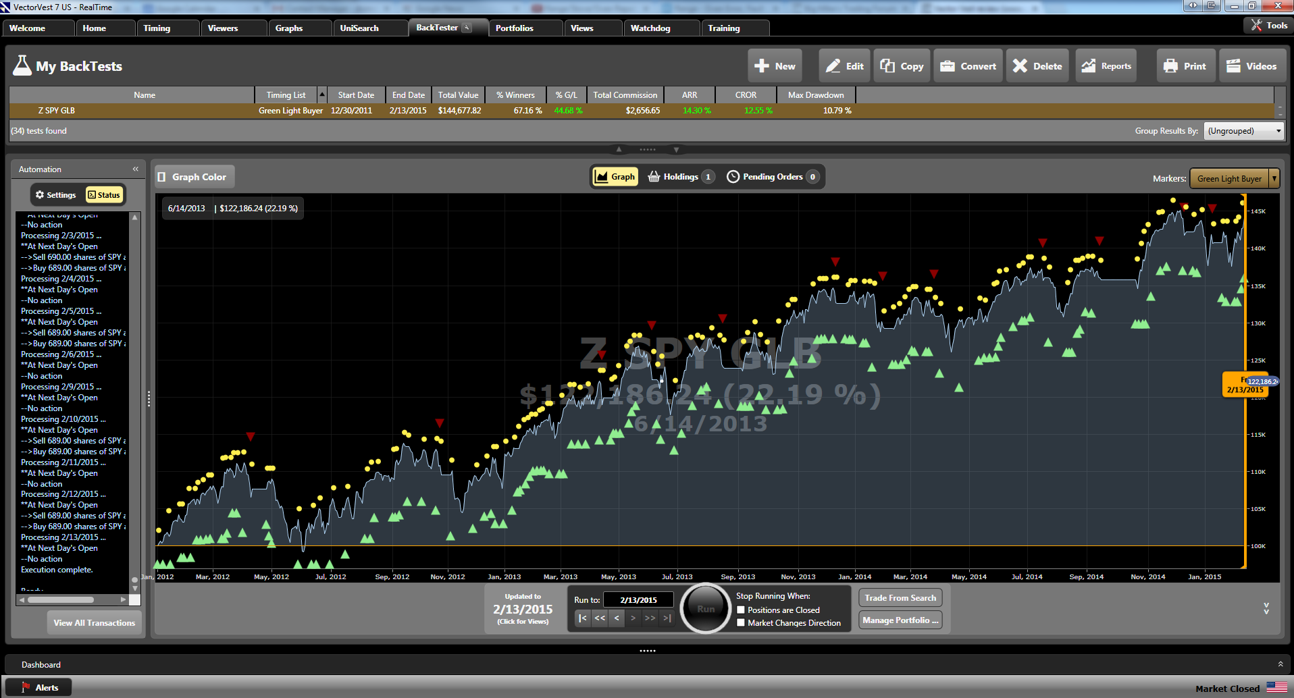Open the Watchdog tab
The width and height of the screenshot is (1294, 698).
coord(661,28)
